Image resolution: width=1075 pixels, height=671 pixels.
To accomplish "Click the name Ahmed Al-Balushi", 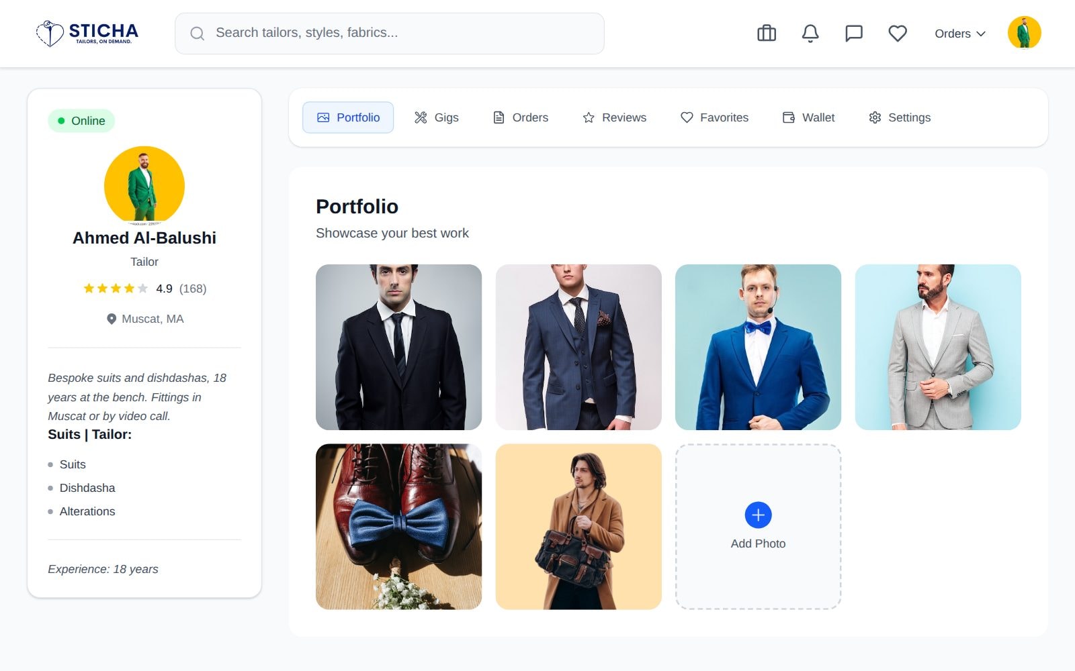I will pos(144,238).
